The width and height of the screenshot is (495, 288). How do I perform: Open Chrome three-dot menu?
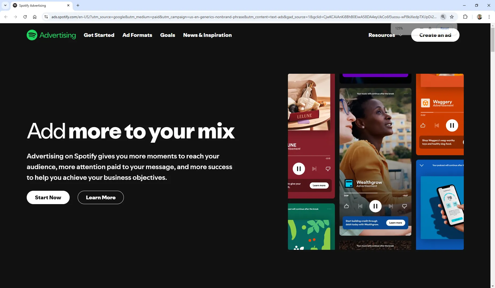point(489,17)
